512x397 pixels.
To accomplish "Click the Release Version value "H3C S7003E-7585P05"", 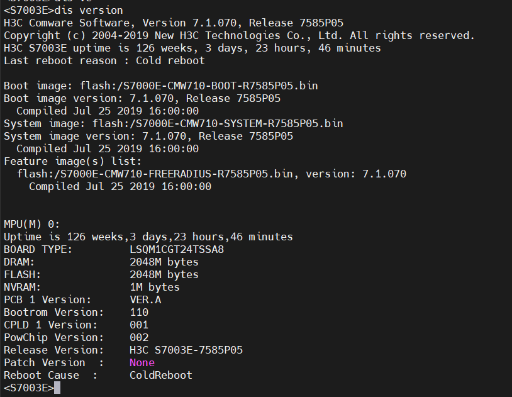I will tap(186, 350).
